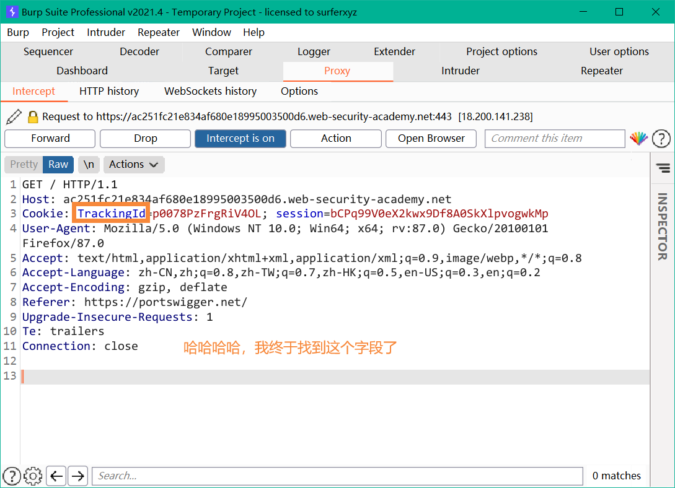Open the Intruder menu in menu bar
The height and width of the screenshot is (488, 675).
click(x=106, y=32)
